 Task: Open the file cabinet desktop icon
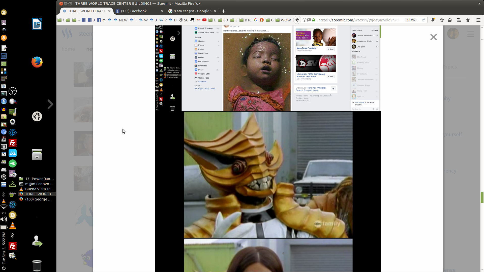tap(37, 154)
